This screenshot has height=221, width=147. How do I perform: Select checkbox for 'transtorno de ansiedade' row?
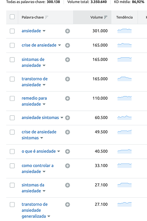coord(12,79)
